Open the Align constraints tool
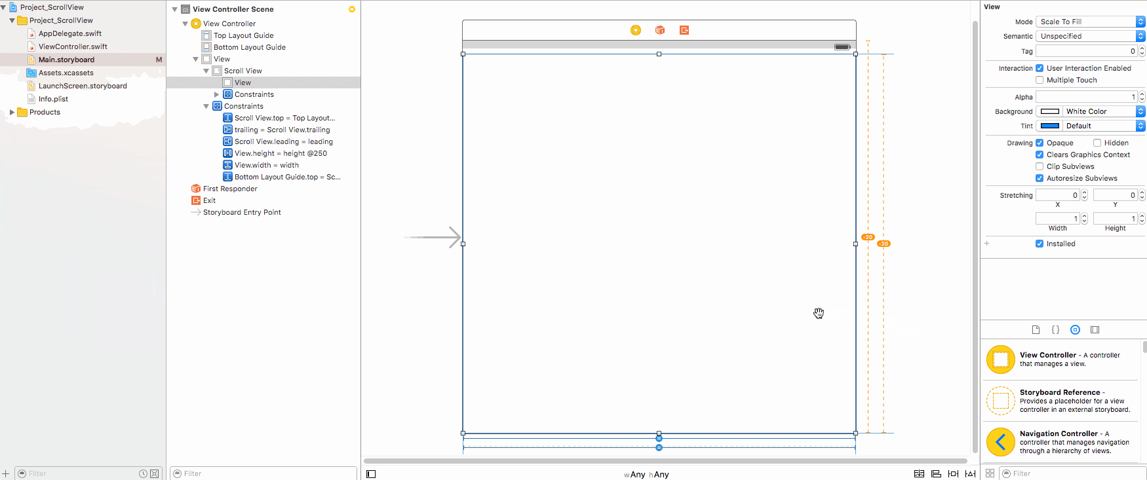The width and height of the screenshot is (1147, 480). pyautogui.click(x=936, y=473)
